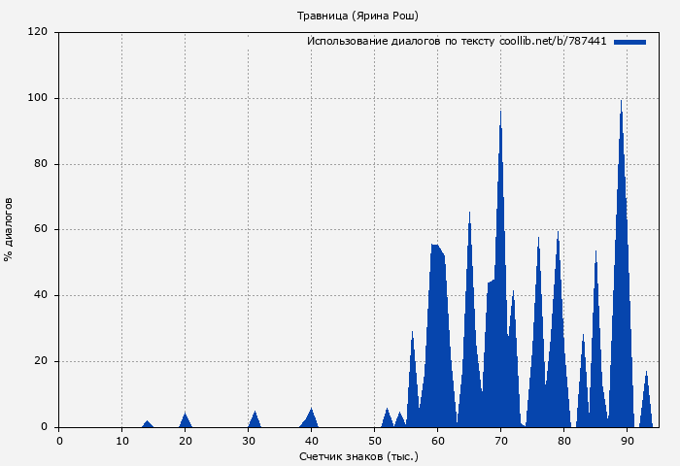Click the x-axis tick label 90
The height and width of the screenshot is (466, 680).
click(627, 441)
